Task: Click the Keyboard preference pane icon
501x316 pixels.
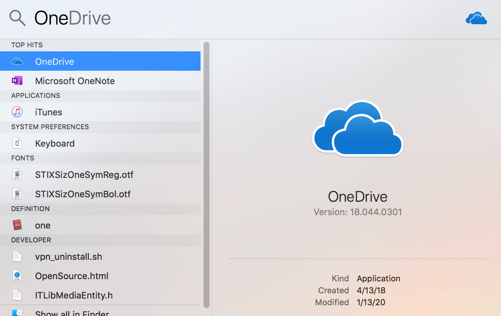Action: [x=17, y=143]
